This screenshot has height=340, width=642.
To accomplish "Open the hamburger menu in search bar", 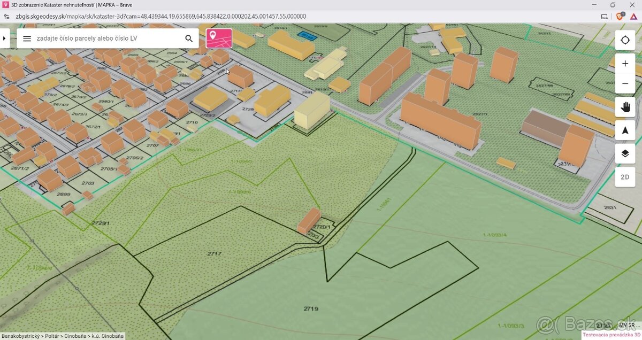I will [27, 38].
